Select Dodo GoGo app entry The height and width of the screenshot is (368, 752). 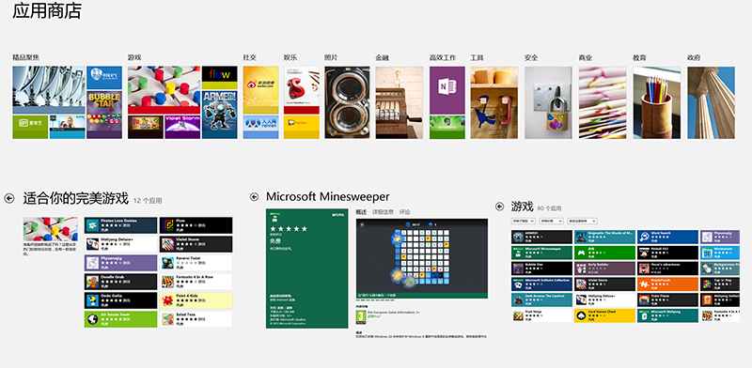120,300
